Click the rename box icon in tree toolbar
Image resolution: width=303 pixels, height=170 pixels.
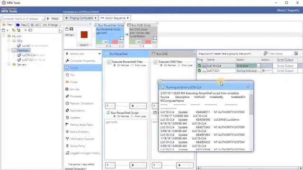coord(30,30)
